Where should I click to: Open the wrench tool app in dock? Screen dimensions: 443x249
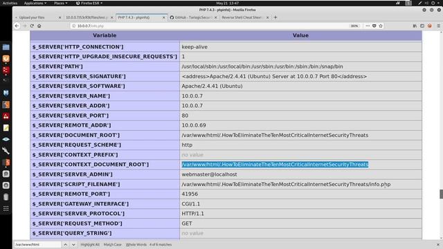coord(6,151)
